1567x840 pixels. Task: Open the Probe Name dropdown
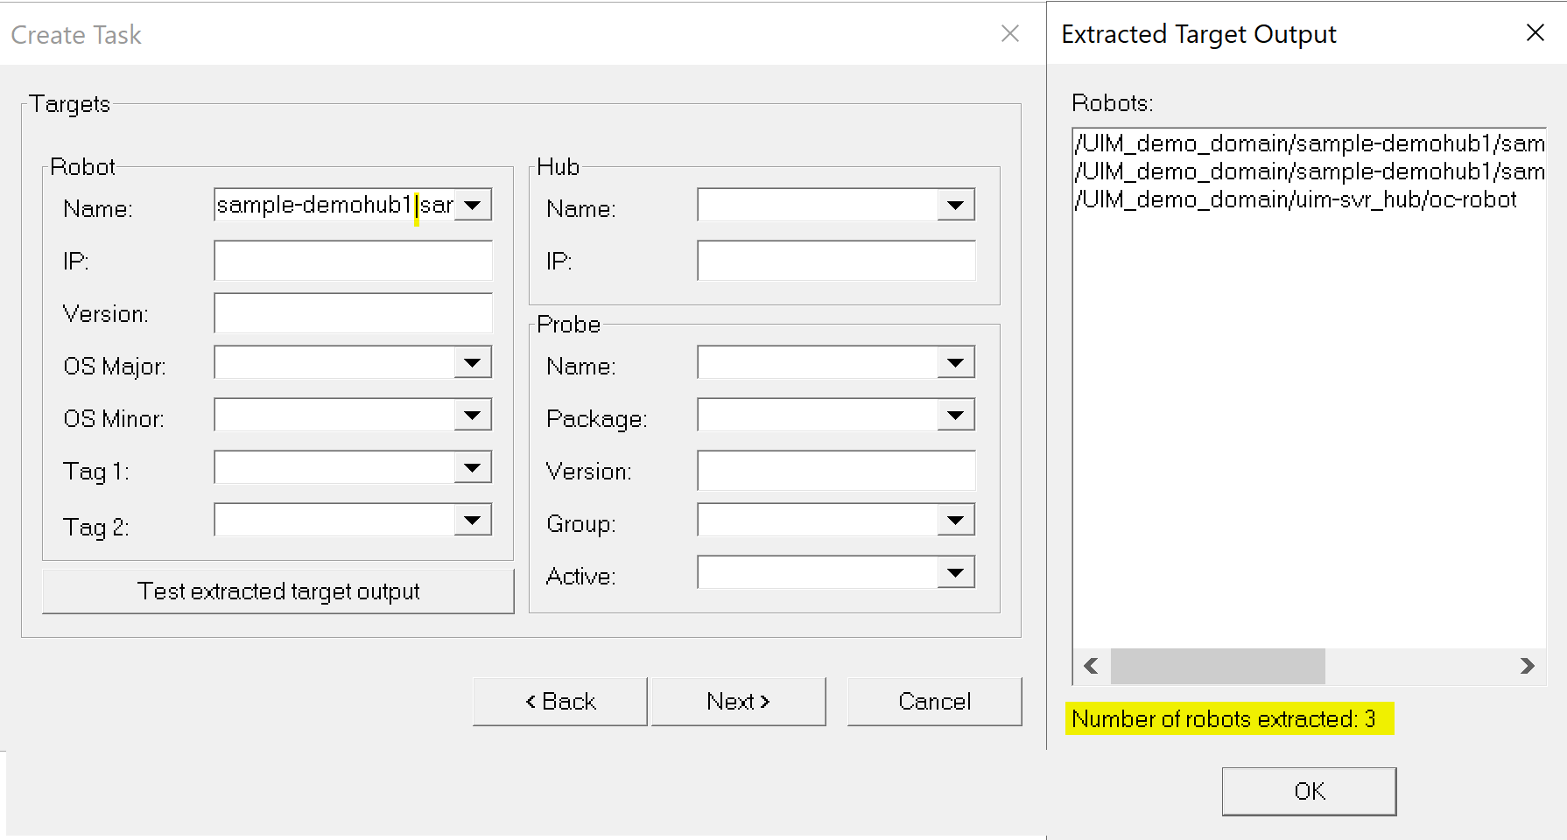(955, 363)
